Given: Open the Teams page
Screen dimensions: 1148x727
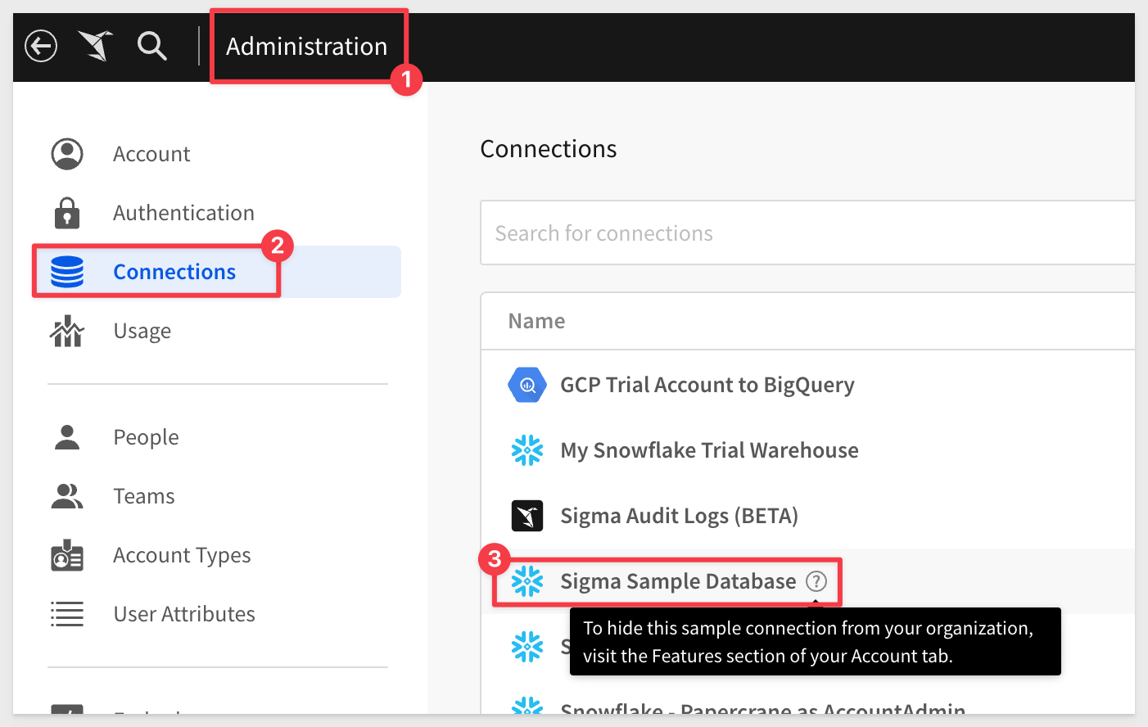Looking at the screenshot, I should tap(144, 496).
